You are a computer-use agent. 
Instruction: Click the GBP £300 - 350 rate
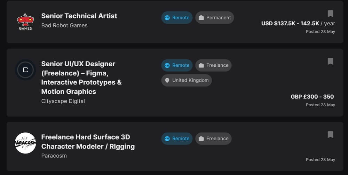coord(312,97)
